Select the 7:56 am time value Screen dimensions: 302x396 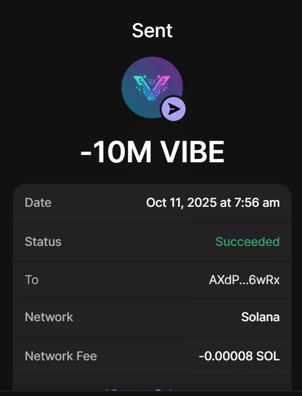click(255, 202)
